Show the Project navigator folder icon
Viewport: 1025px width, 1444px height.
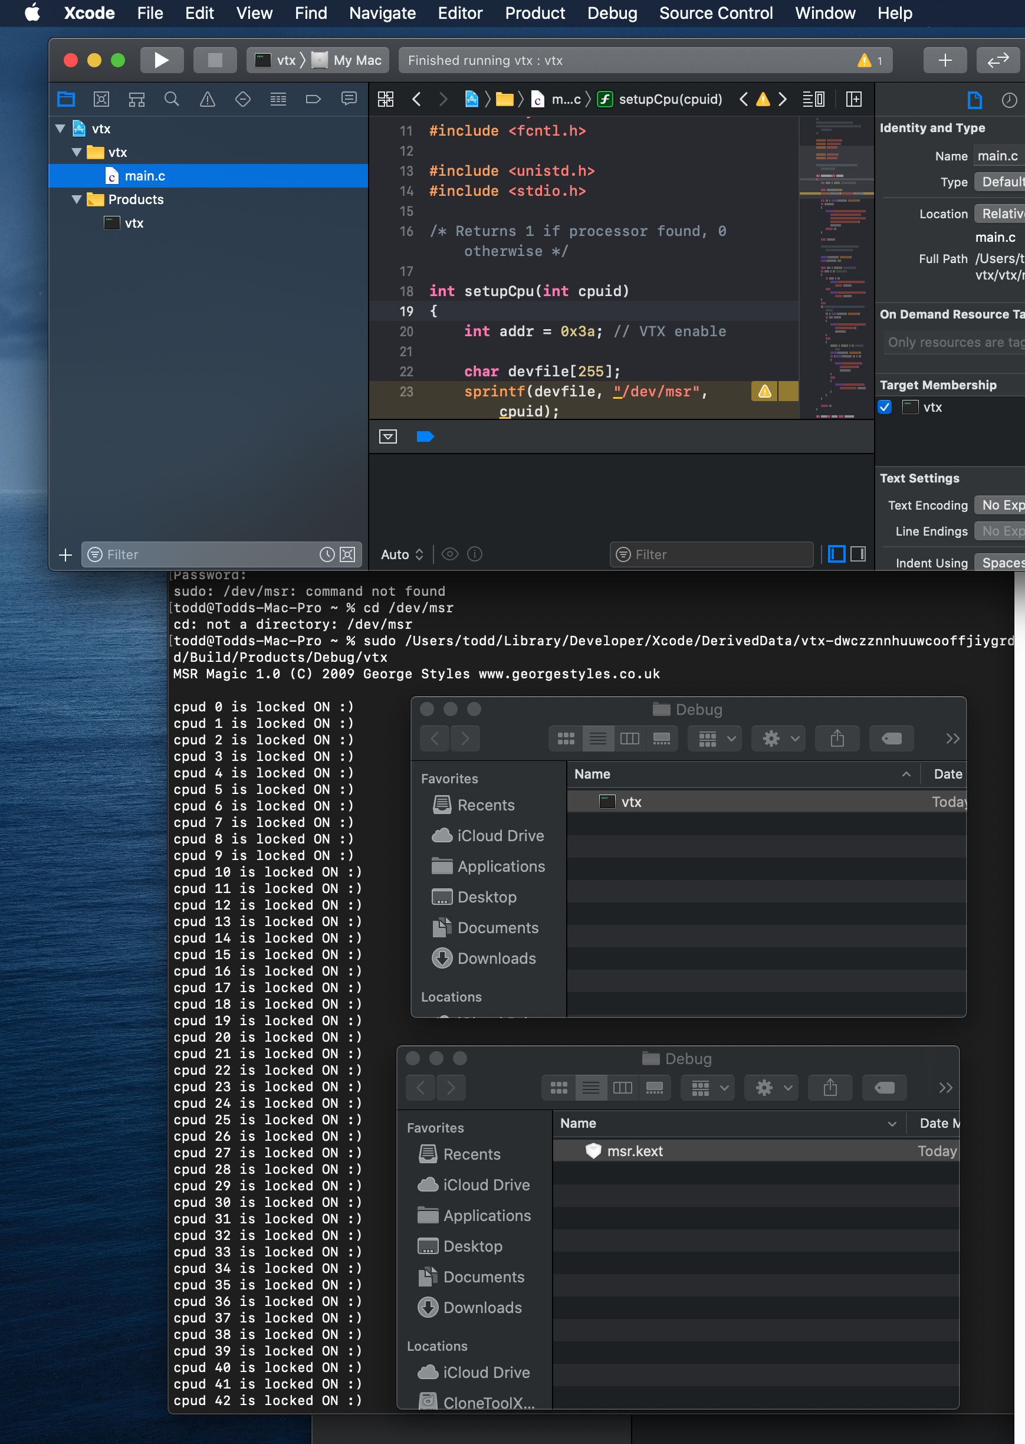[x=66, y=99]
